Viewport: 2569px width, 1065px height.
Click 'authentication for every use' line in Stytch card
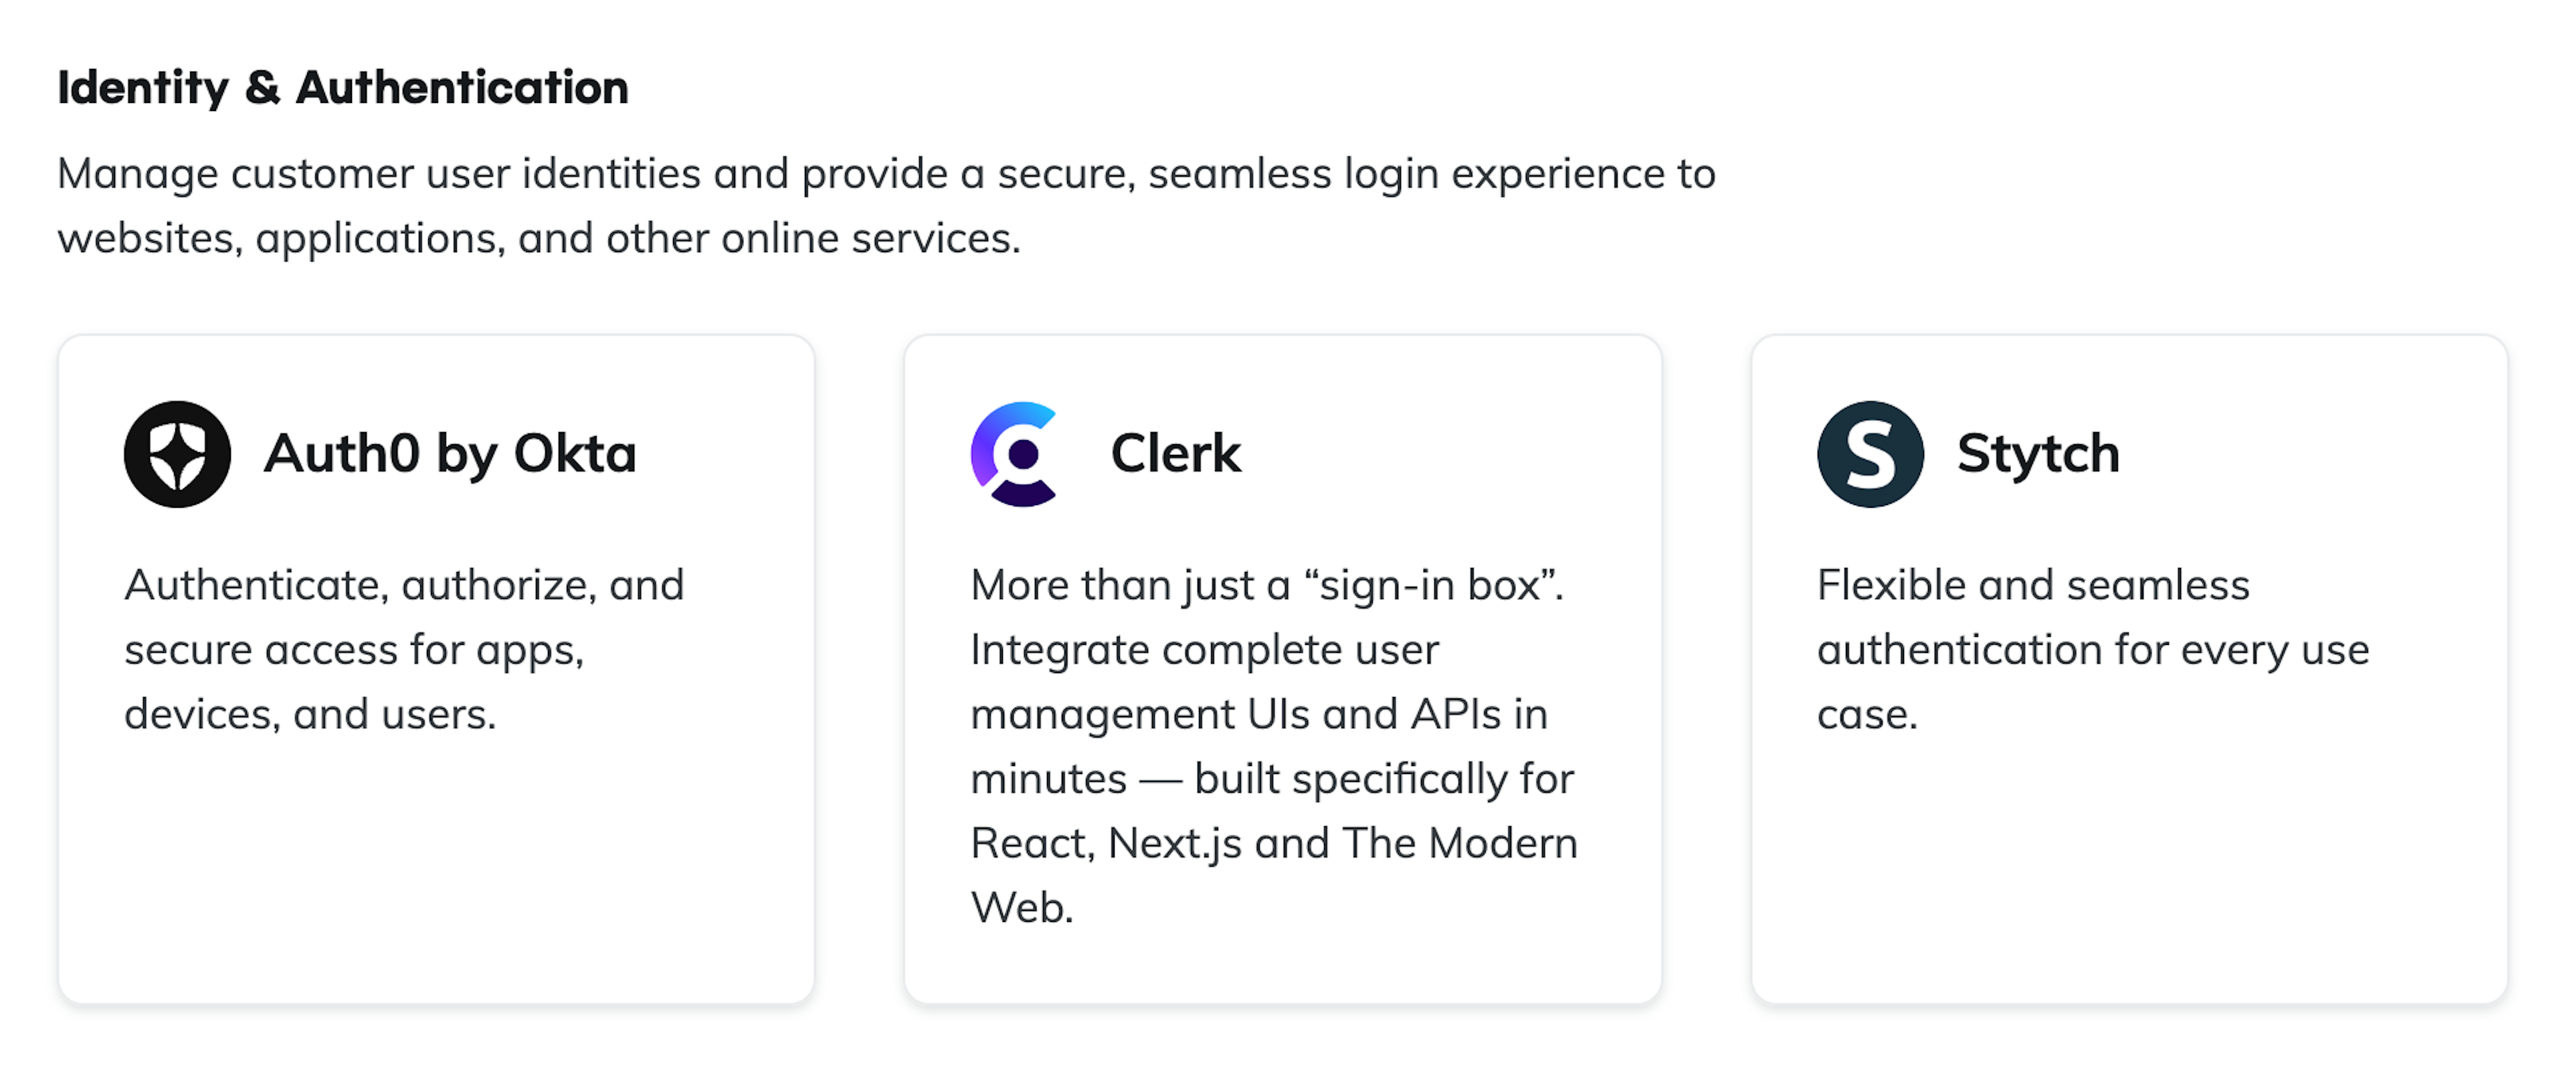2092,650
